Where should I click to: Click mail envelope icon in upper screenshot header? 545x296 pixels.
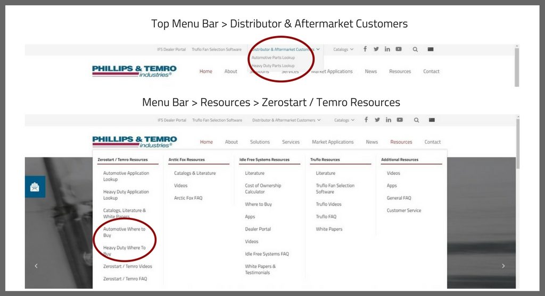(430, 49)
